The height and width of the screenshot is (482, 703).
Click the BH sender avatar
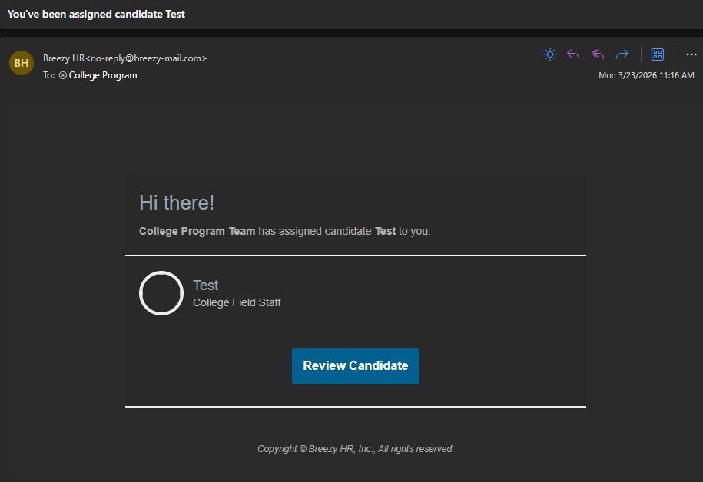[22, 63]
